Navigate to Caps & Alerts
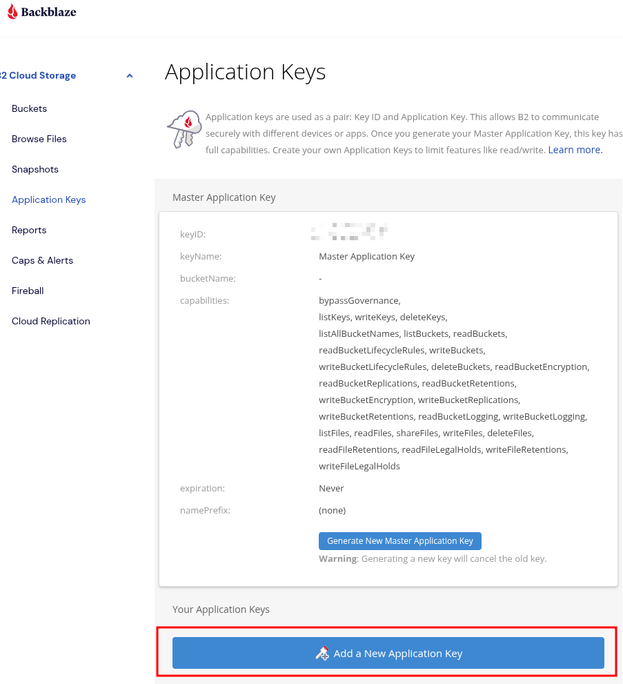623x684 pixels. 42,261
